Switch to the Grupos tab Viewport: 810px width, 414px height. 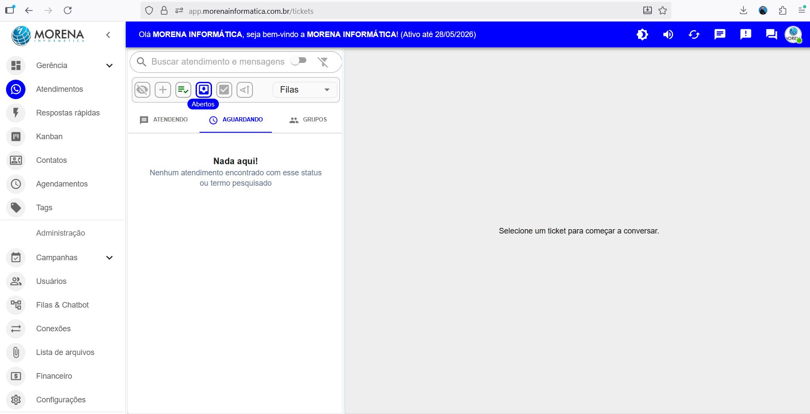(x=308, y=120)
